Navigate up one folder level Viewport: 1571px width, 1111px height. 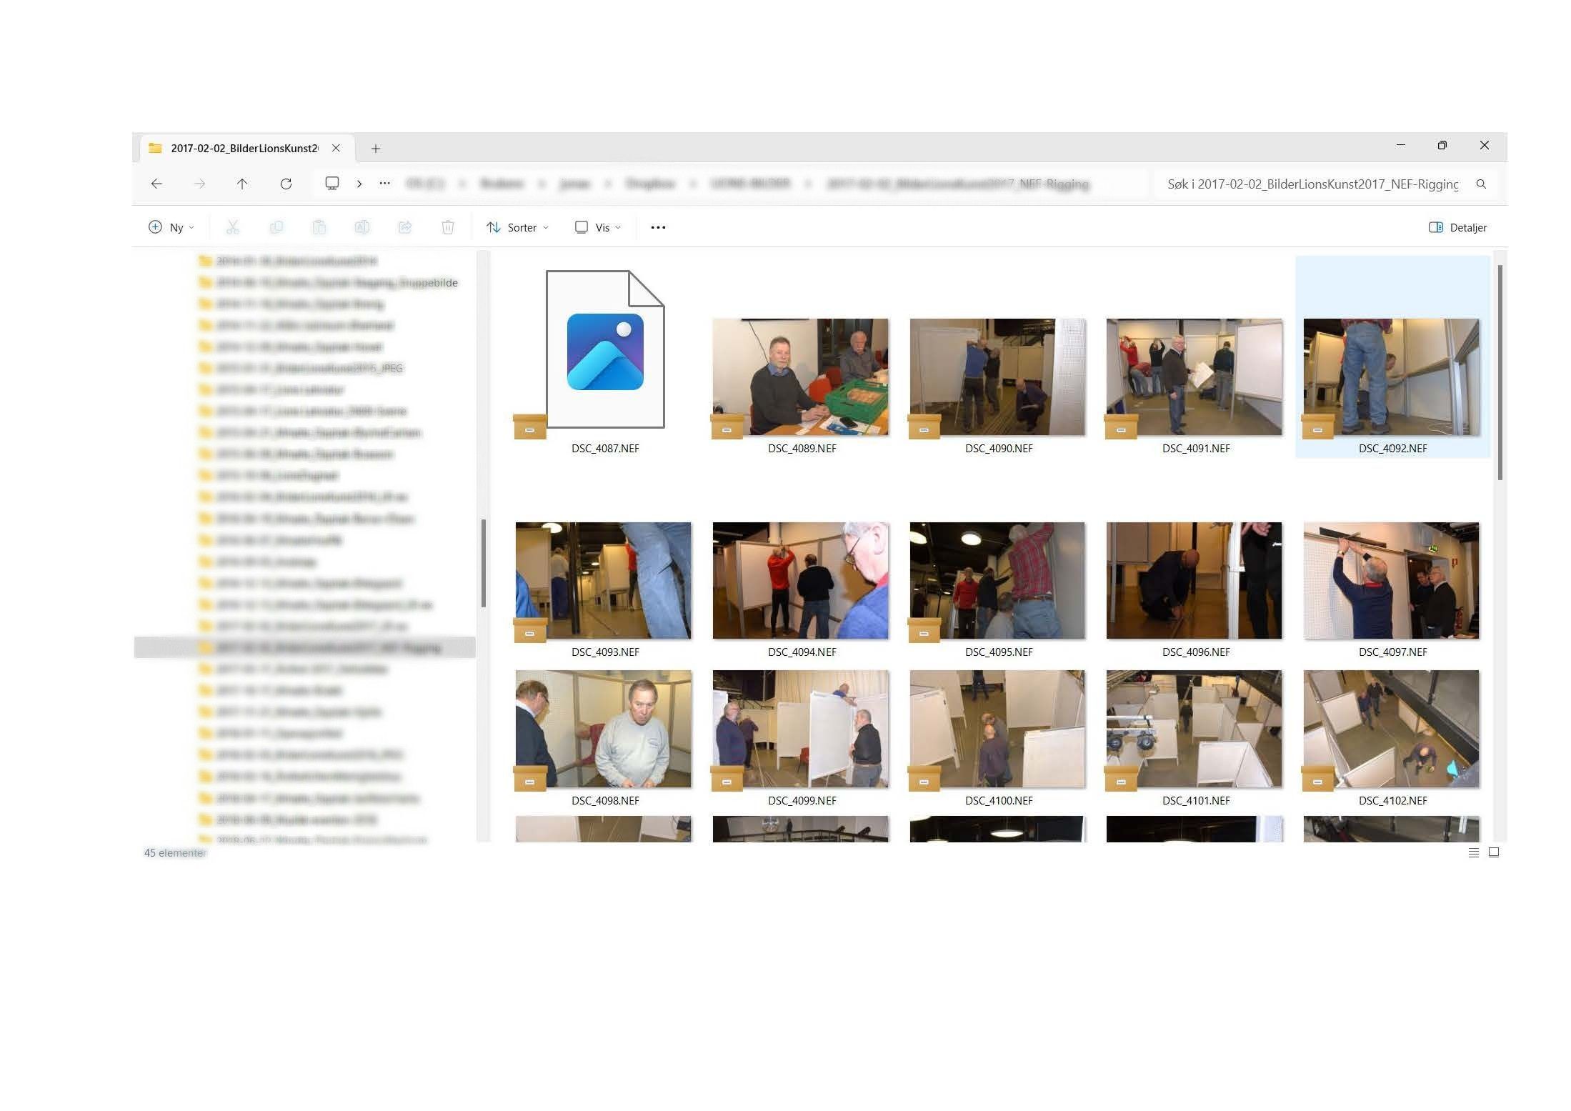[x=243, y=184]
